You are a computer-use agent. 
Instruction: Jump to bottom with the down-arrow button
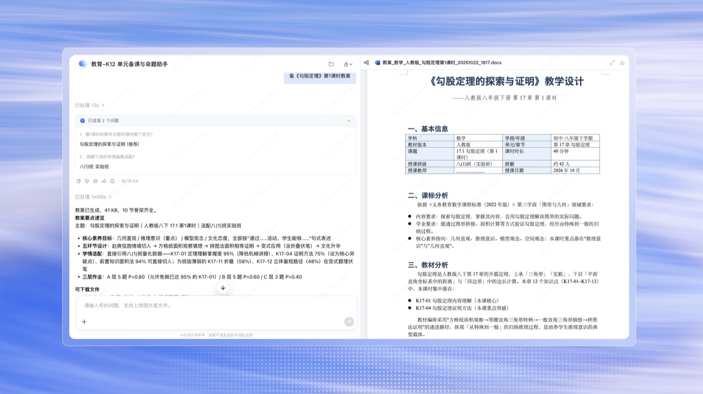pyautogui.click(x=223, y=288)
